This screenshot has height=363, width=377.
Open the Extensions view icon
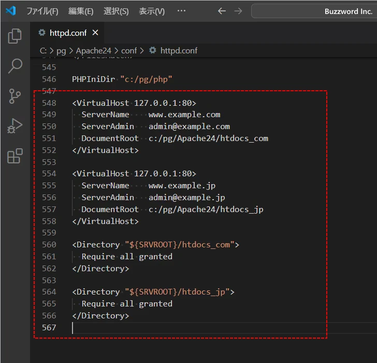click(x=15, y=156)
